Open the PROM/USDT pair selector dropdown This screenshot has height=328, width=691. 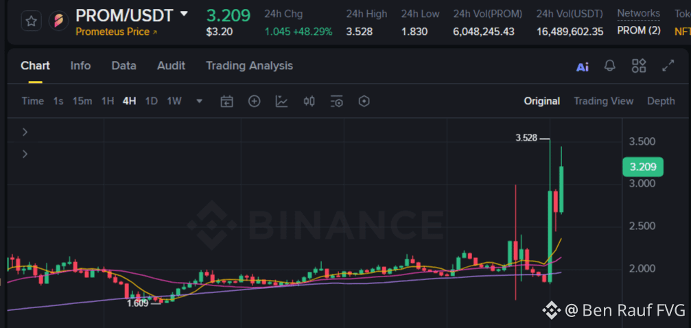184,14
